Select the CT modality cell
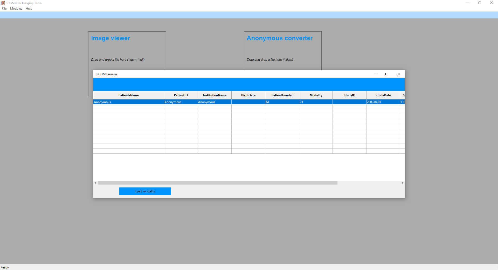This screenshot has height=270, width=498. (x=316, y=102)
